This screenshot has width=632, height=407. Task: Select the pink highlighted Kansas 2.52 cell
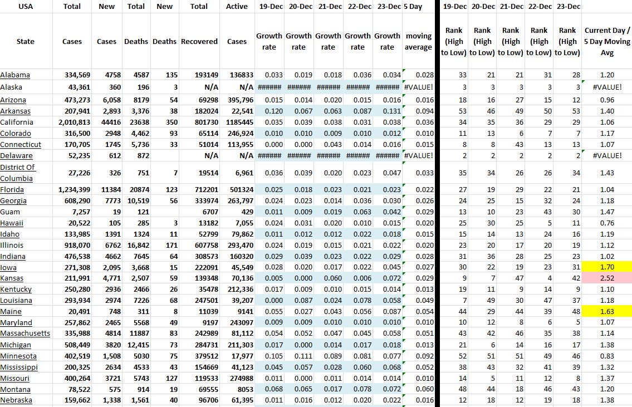[606, 278]
